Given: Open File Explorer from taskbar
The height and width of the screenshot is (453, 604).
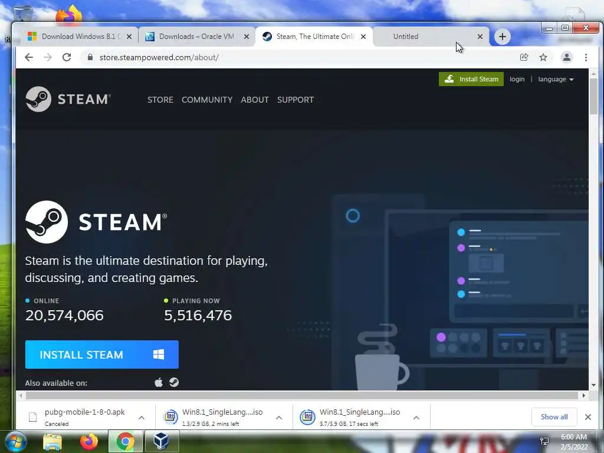Looking at the screenshot, I should pos(52,442).
